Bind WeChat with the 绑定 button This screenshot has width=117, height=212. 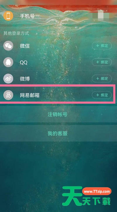point(102,45)
